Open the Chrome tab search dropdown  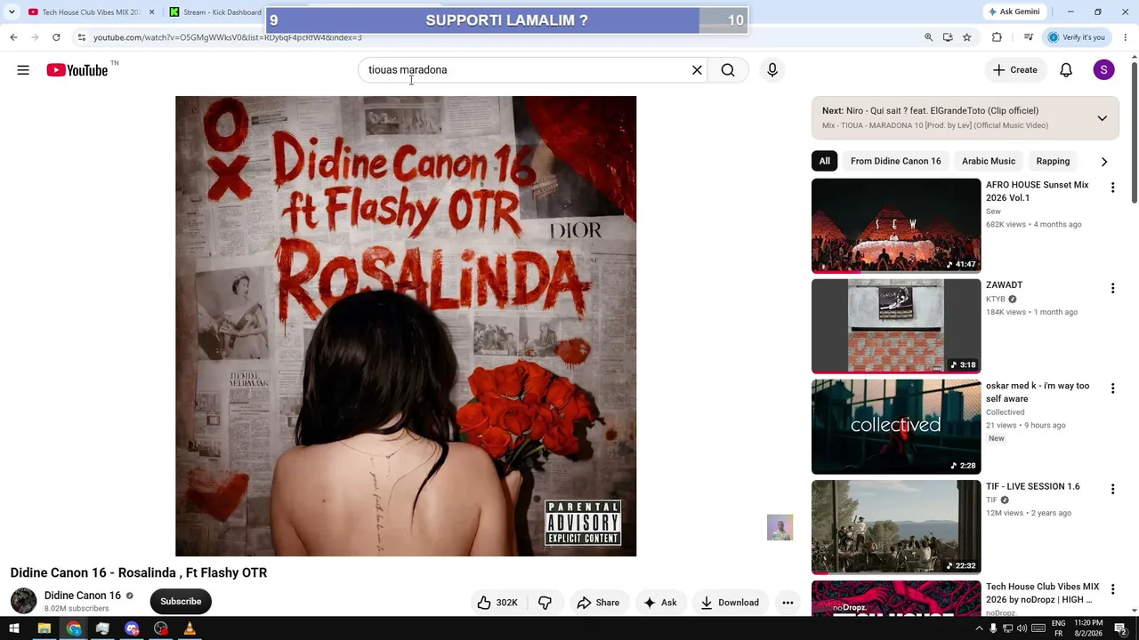(x=12, y=12)
